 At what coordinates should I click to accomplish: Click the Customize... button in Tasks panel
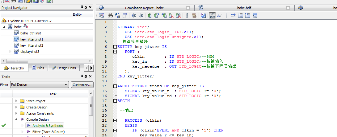coord(82,85)
